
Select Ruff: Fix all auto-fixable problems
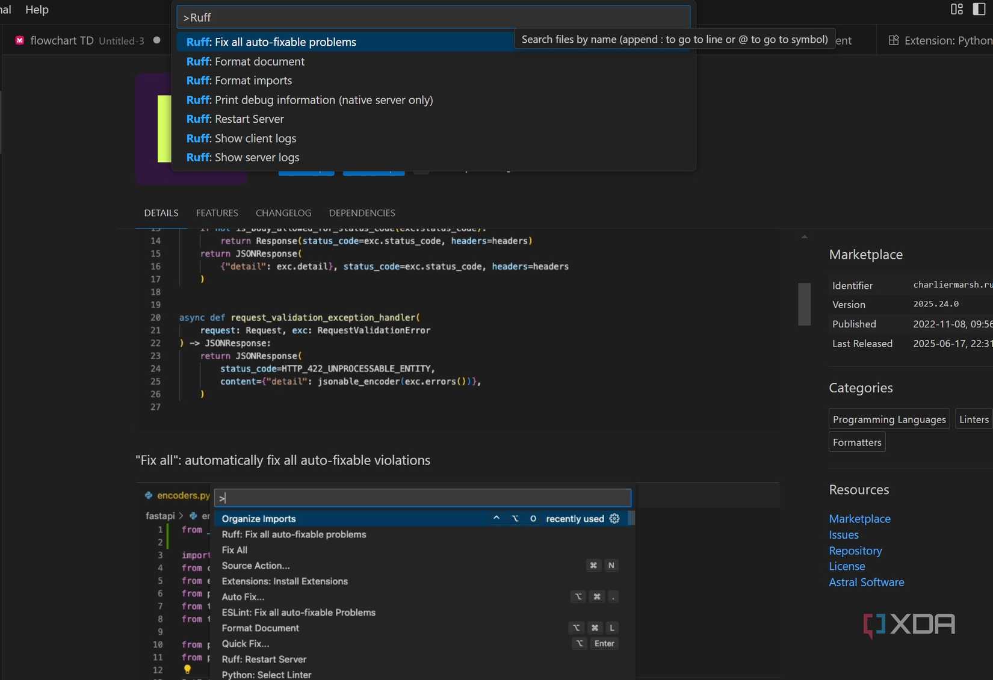pyautogui.click(x=271, y=42)
